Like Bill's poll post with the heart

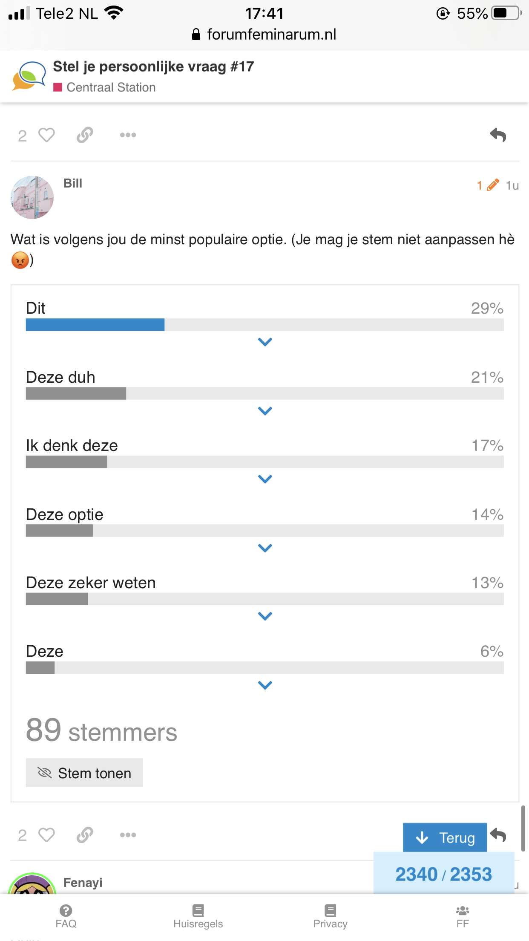[x=46, y=835]
